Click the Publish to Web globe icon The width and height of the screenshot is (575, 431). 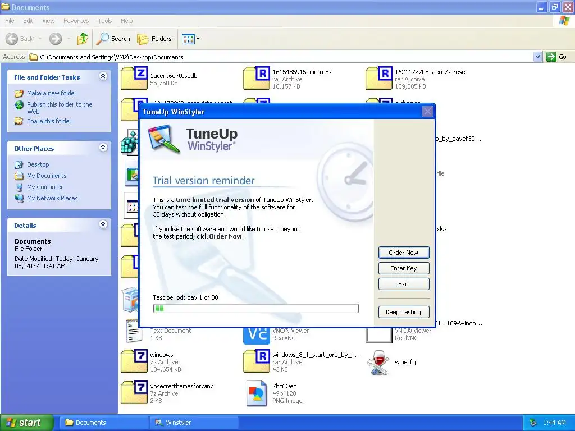[19, 105]
